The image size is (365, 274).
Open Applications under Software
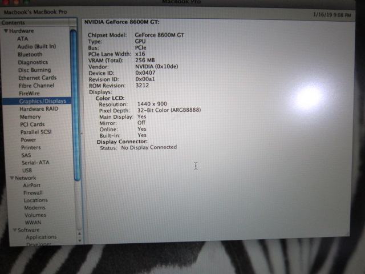point(41,237)
